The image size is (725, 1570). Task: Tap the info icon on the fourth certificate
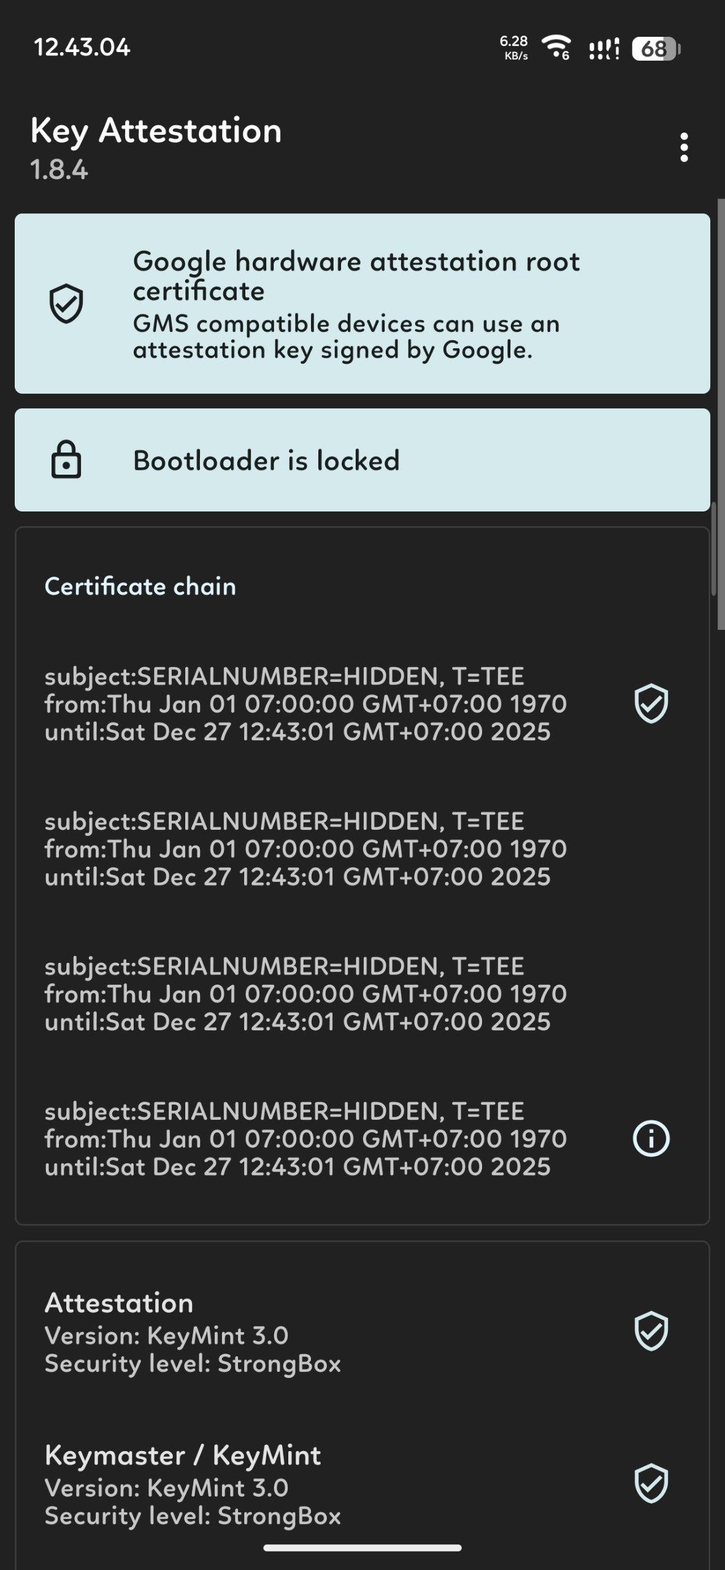coord(651,1138)
